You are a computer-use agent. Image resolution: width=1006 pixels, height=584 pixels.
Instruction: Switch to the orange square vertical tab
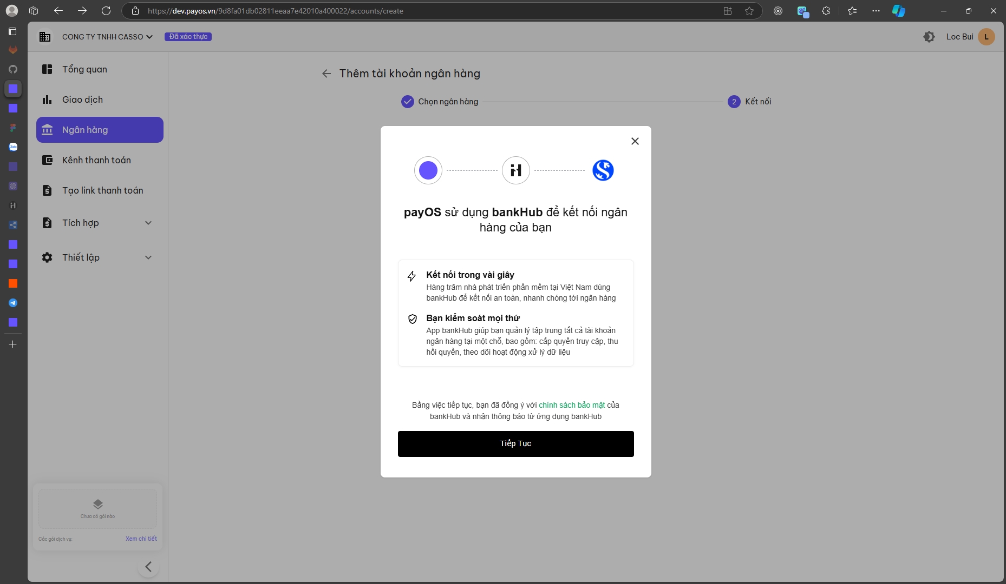[13, 283]
